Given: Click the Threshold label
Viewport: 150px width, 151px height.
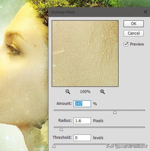Looking at the screenshot, I should point(62,138).
